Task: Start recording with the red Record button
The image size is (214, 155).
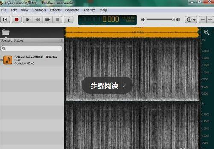Action: pyautogui.click(x=17, y=20)
